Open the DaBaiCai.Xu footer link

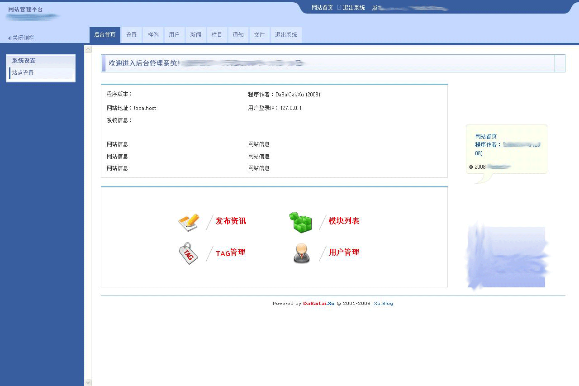tap(318, 304)
